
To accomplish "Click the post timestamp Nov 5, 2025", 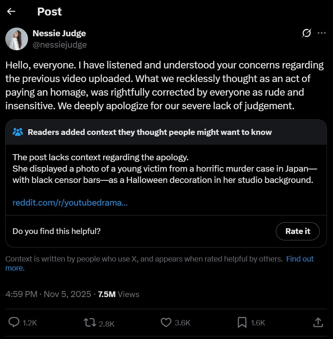I will tap(67, 294).
